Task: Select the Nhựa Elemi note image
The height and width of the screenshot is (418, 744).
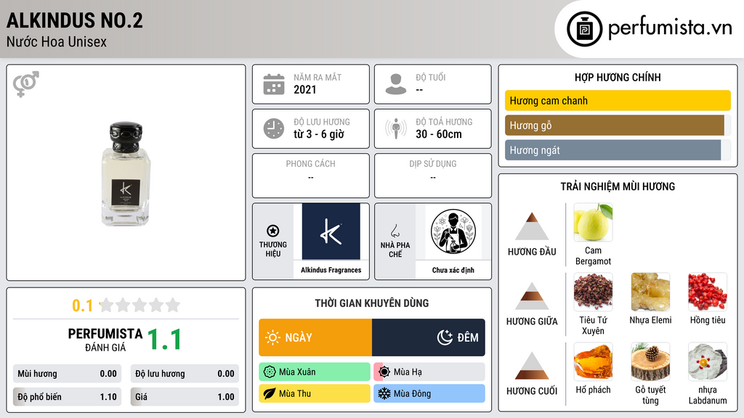Action: coord(650,292)
